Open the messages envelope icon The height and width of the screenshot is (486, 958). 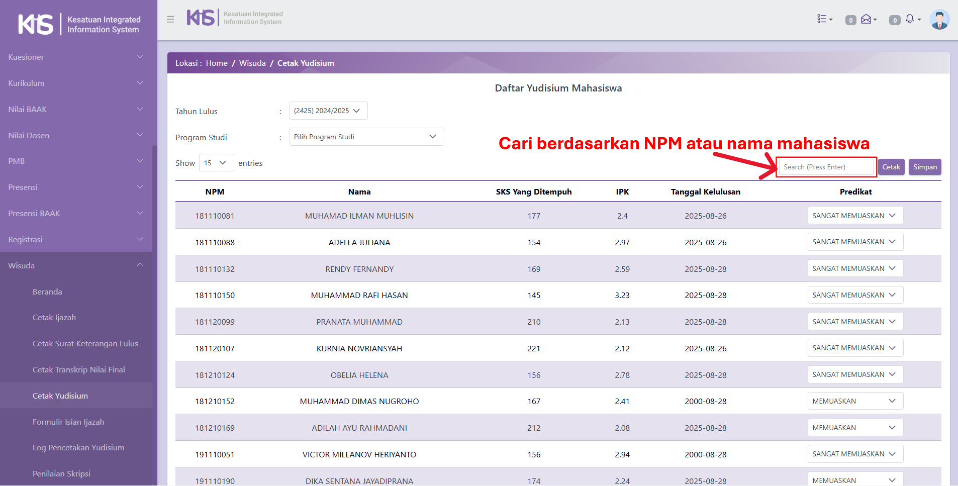pos(868,19)
